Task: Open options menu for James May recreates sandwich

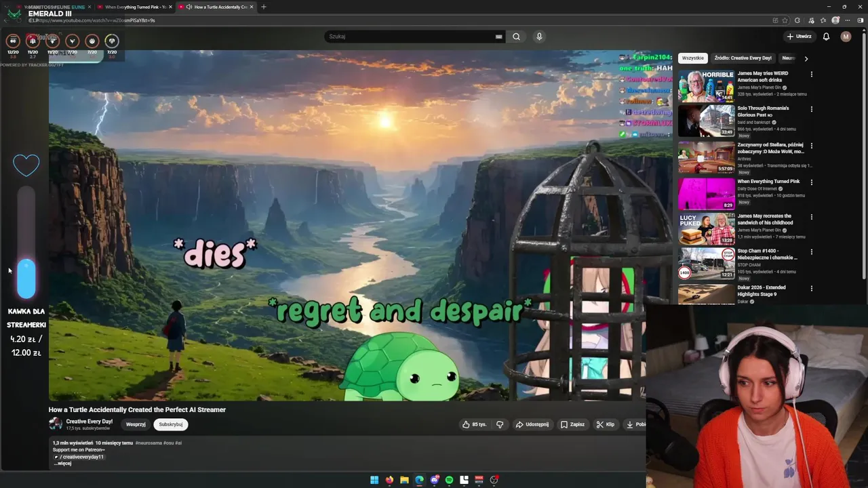Action: [x=811, y=217]
